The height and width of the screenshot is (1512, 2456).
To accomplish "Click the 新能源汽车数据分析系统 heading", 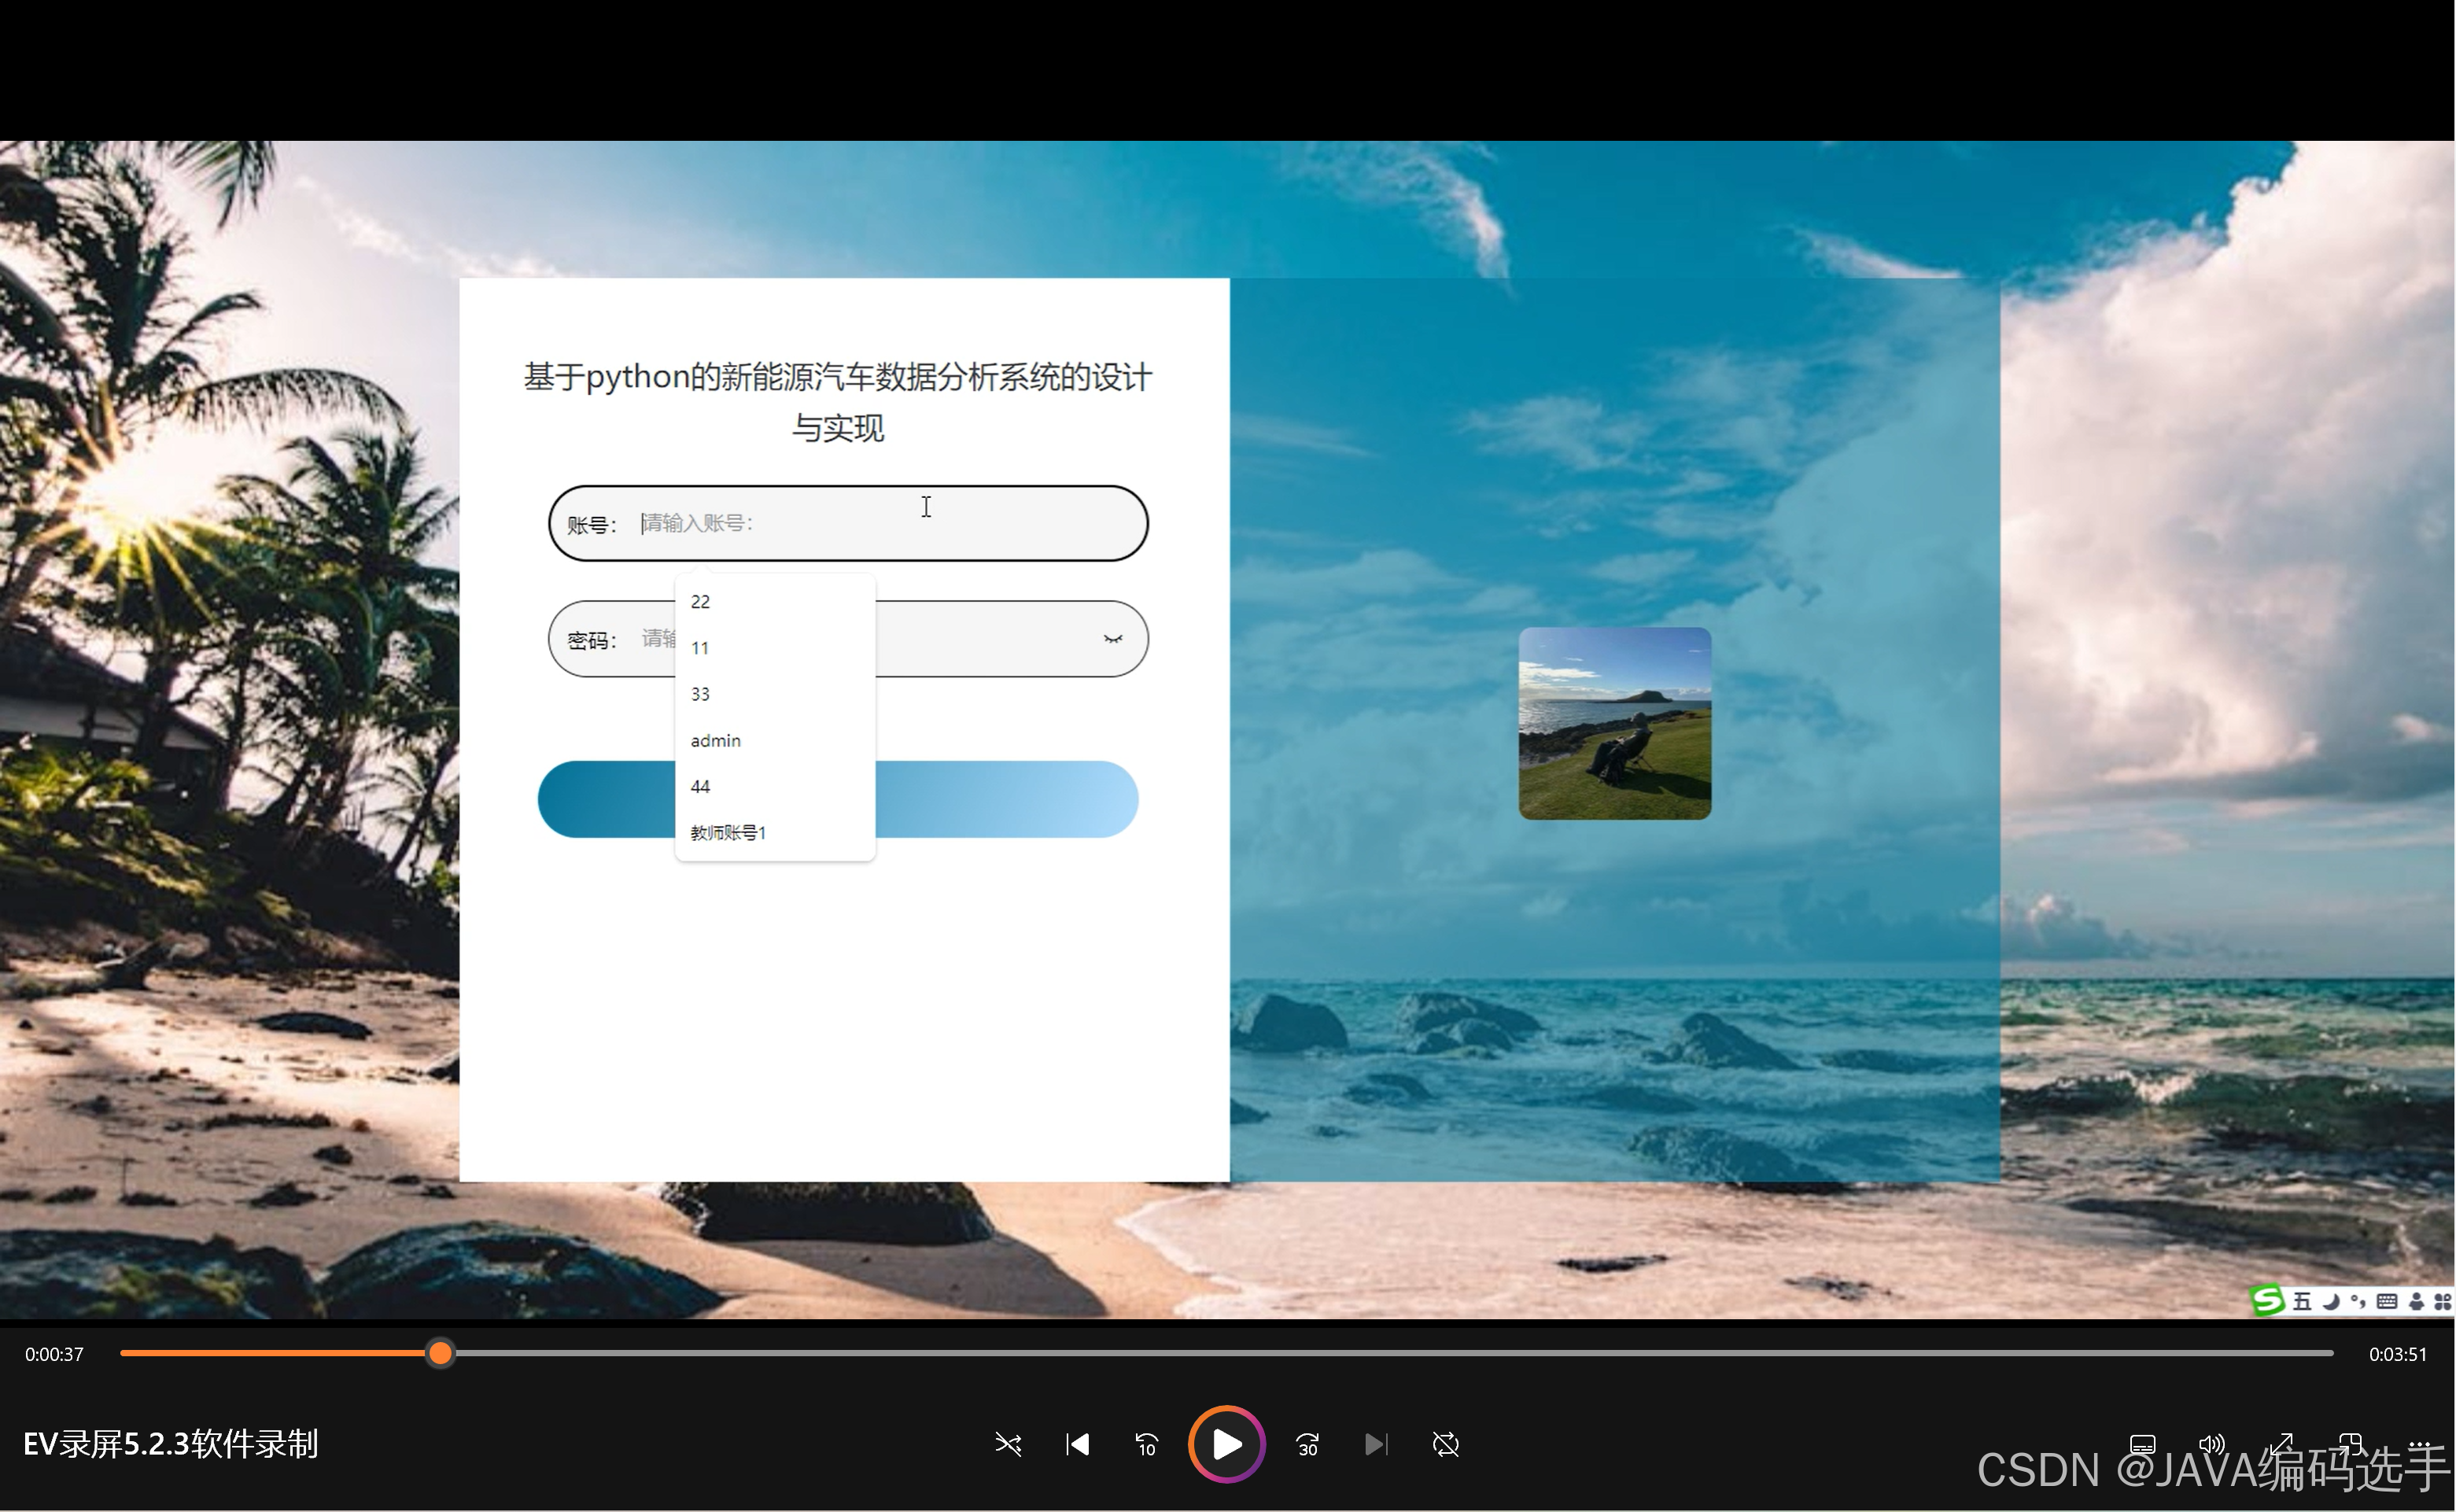I will pos(838,402).
